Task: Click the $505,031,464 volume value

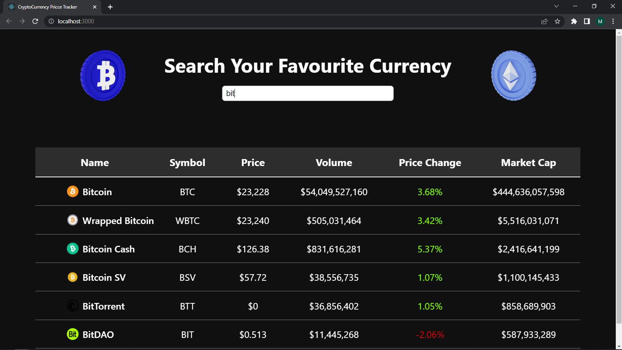Action: click(x=334, y=220)
